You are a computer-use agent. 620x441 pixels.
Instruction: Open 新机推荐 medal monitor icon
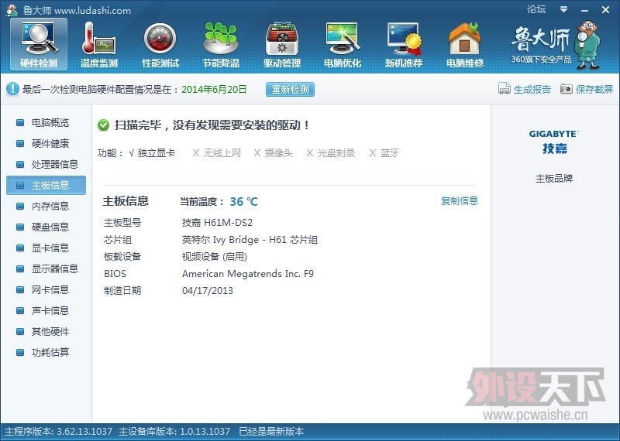[x=404, y=44]
